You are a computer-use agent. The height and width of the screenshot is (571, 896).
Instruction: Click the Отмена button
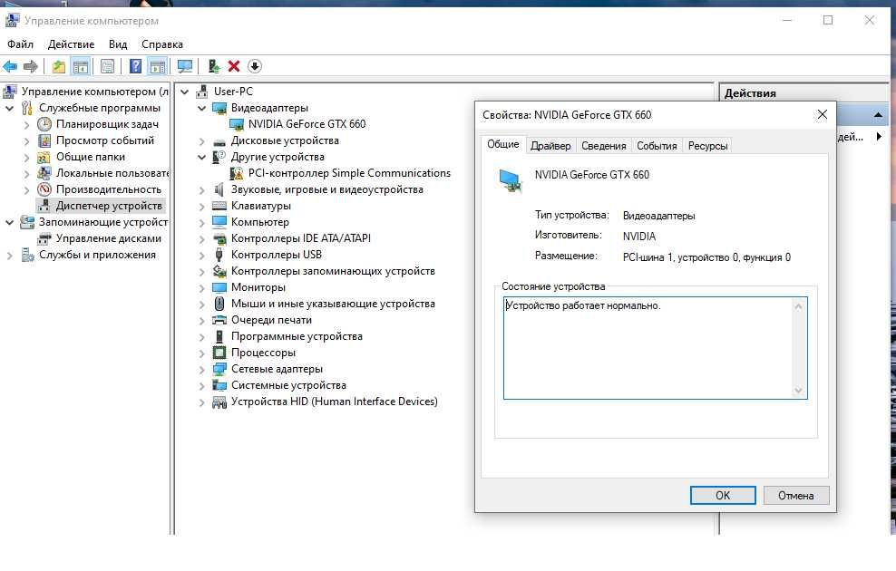pyautogui.click(x=795, y=495)
